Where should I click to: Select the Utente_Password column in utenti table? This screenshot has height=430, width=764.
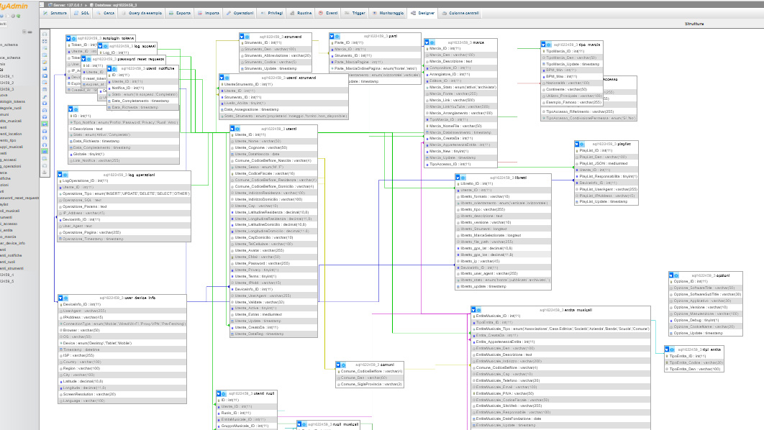tap(274, 263)
